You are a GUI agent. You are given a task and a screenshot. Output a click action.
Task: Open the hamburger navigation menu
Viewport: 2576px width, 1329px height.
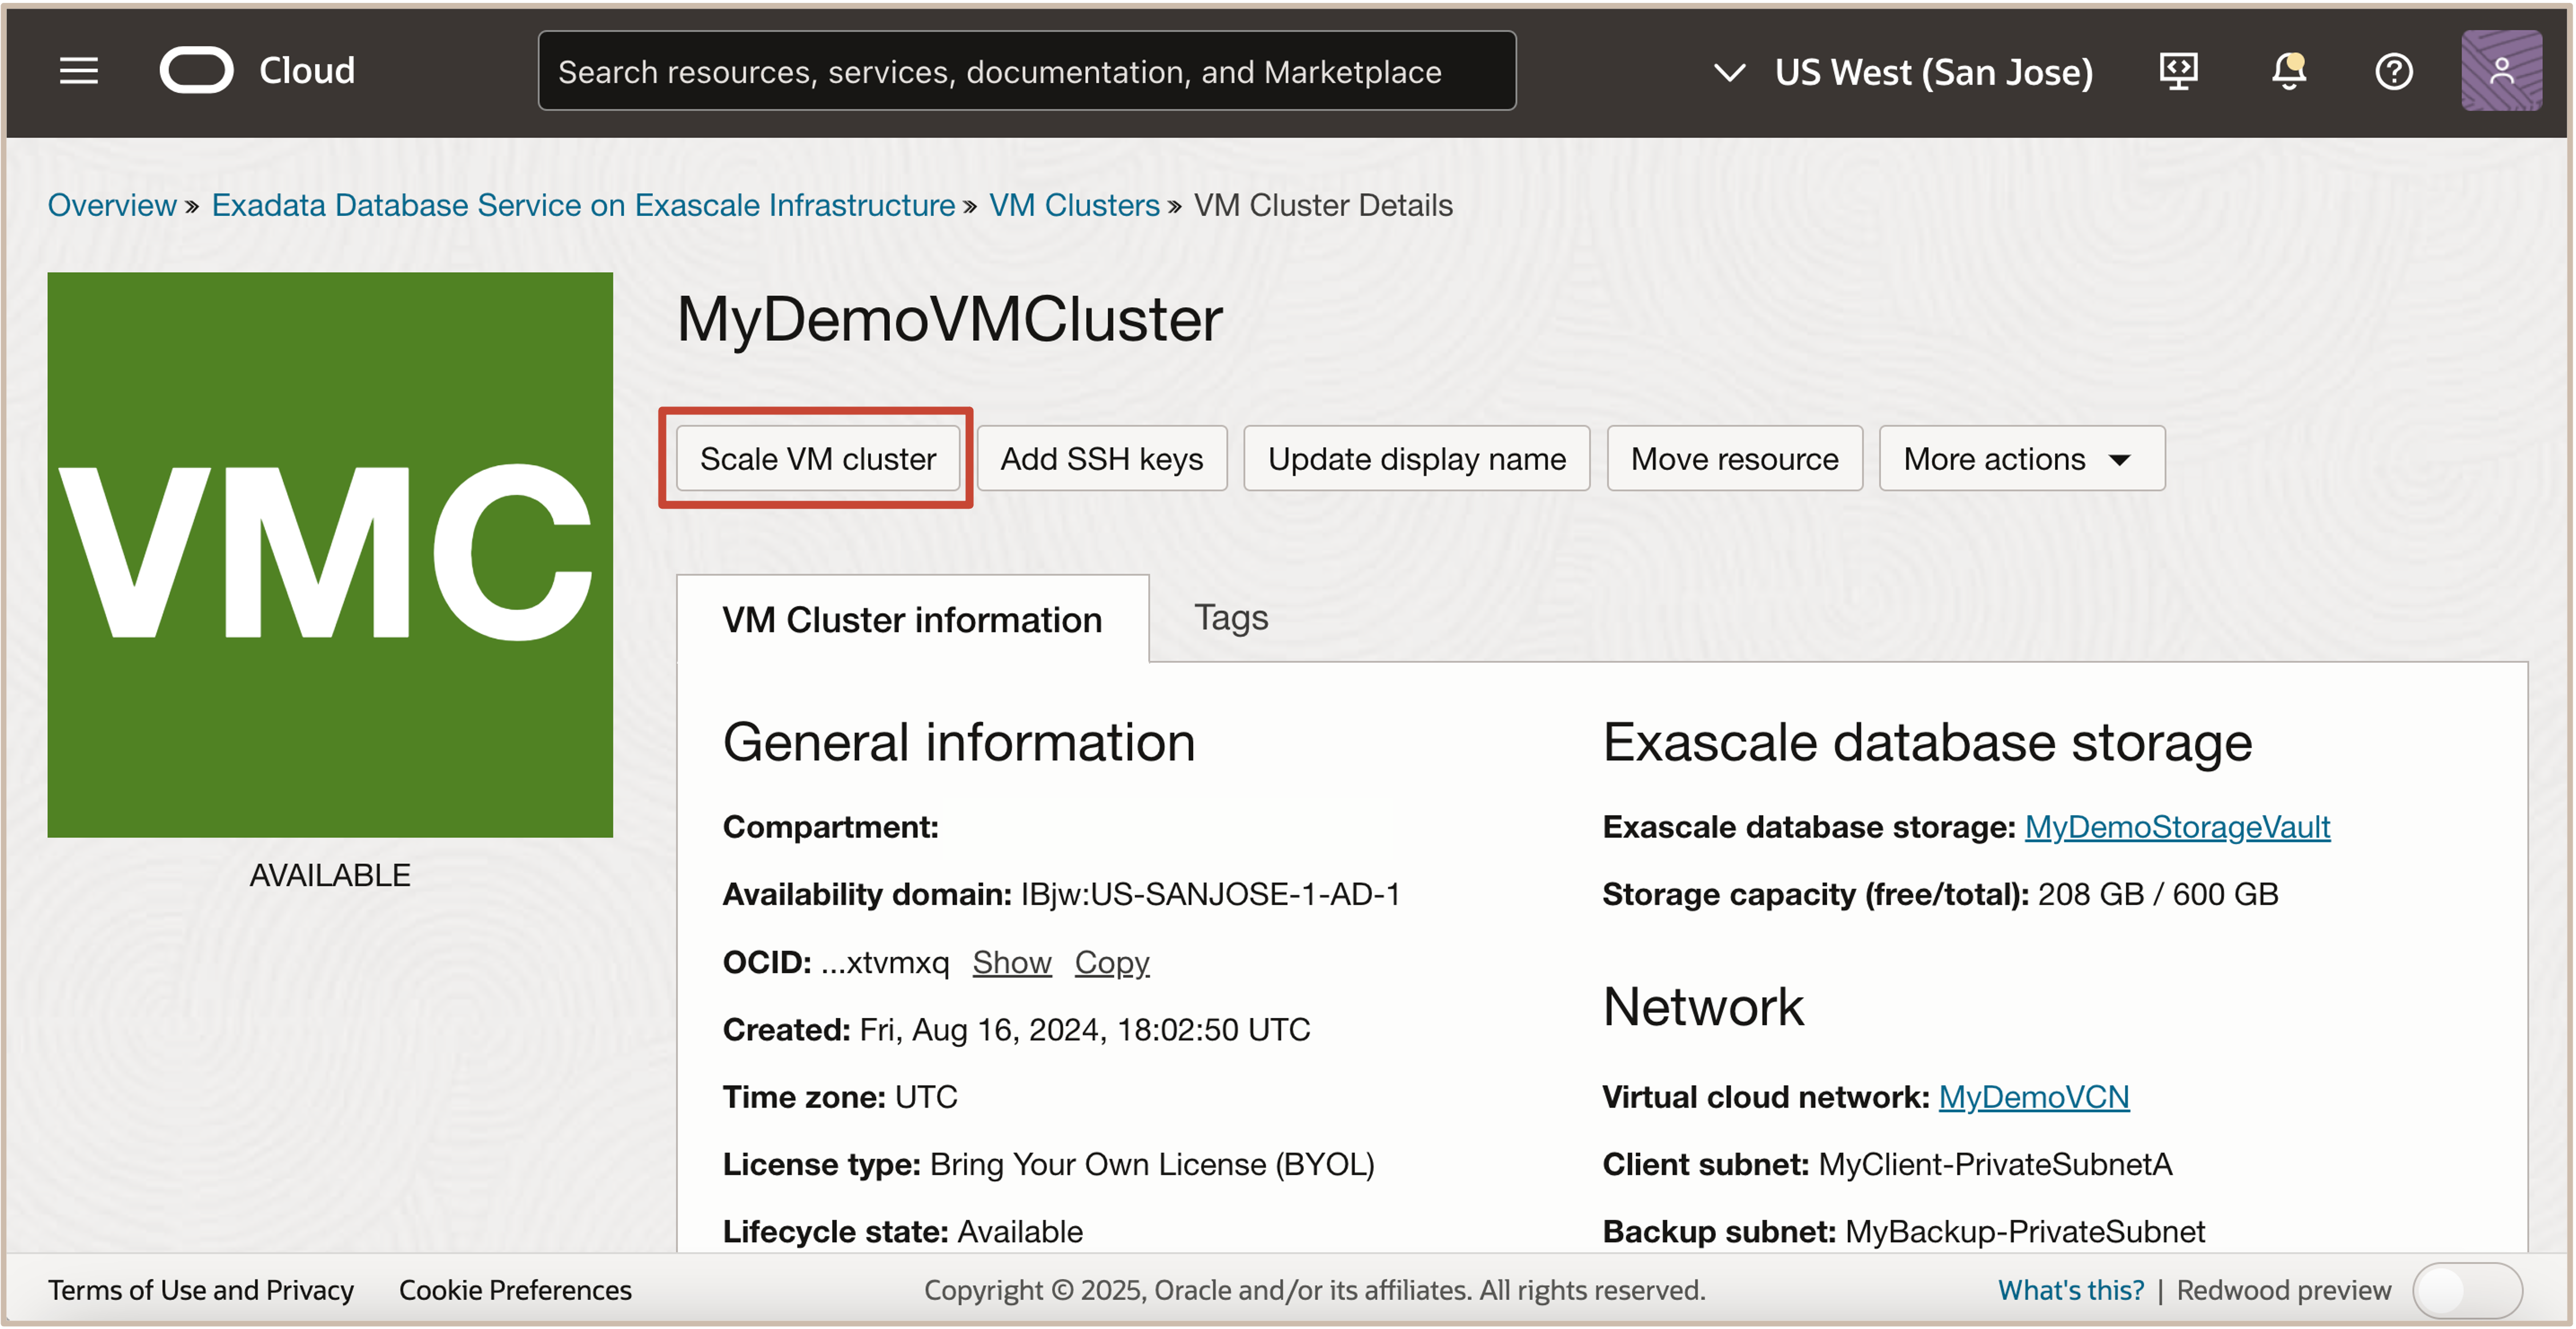coord(78,71)
